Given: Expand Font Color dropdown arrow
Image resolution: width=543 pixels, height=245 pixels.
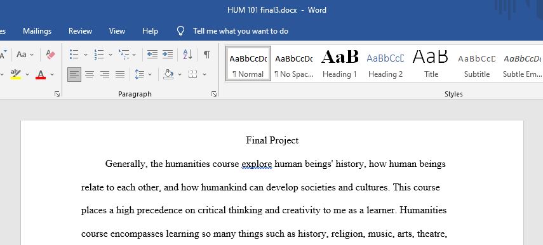Looking at the screenshot, I should click(52, 74).
